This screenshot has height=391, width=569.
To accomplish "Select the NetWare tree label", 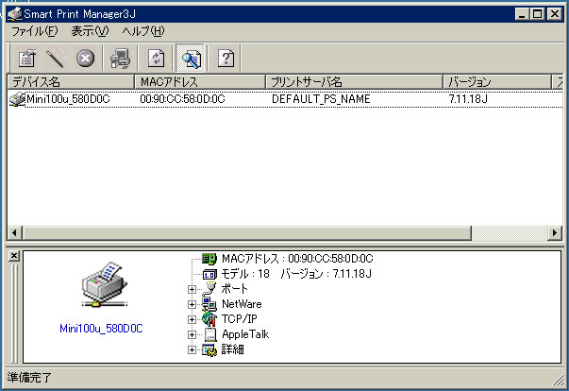I will tap(242, 304).
